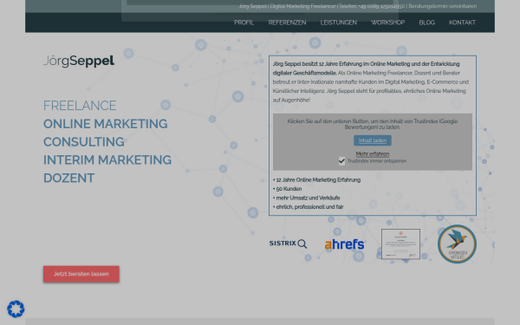Click the ONLINE MARKETING heading text
This screenshot has height=325, width=520.
pyautogui.click(x=106, y=124)
